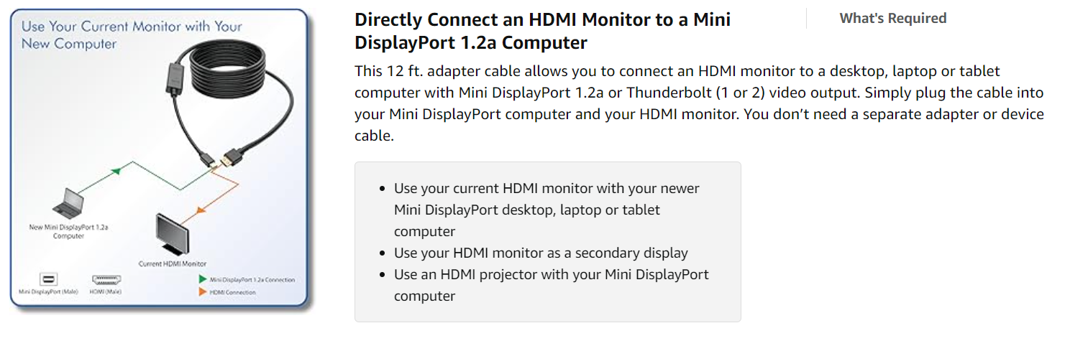Click the "Use Your Current Monitor" image title
The width and height of the screenshot is (1070, 351).
131,34
